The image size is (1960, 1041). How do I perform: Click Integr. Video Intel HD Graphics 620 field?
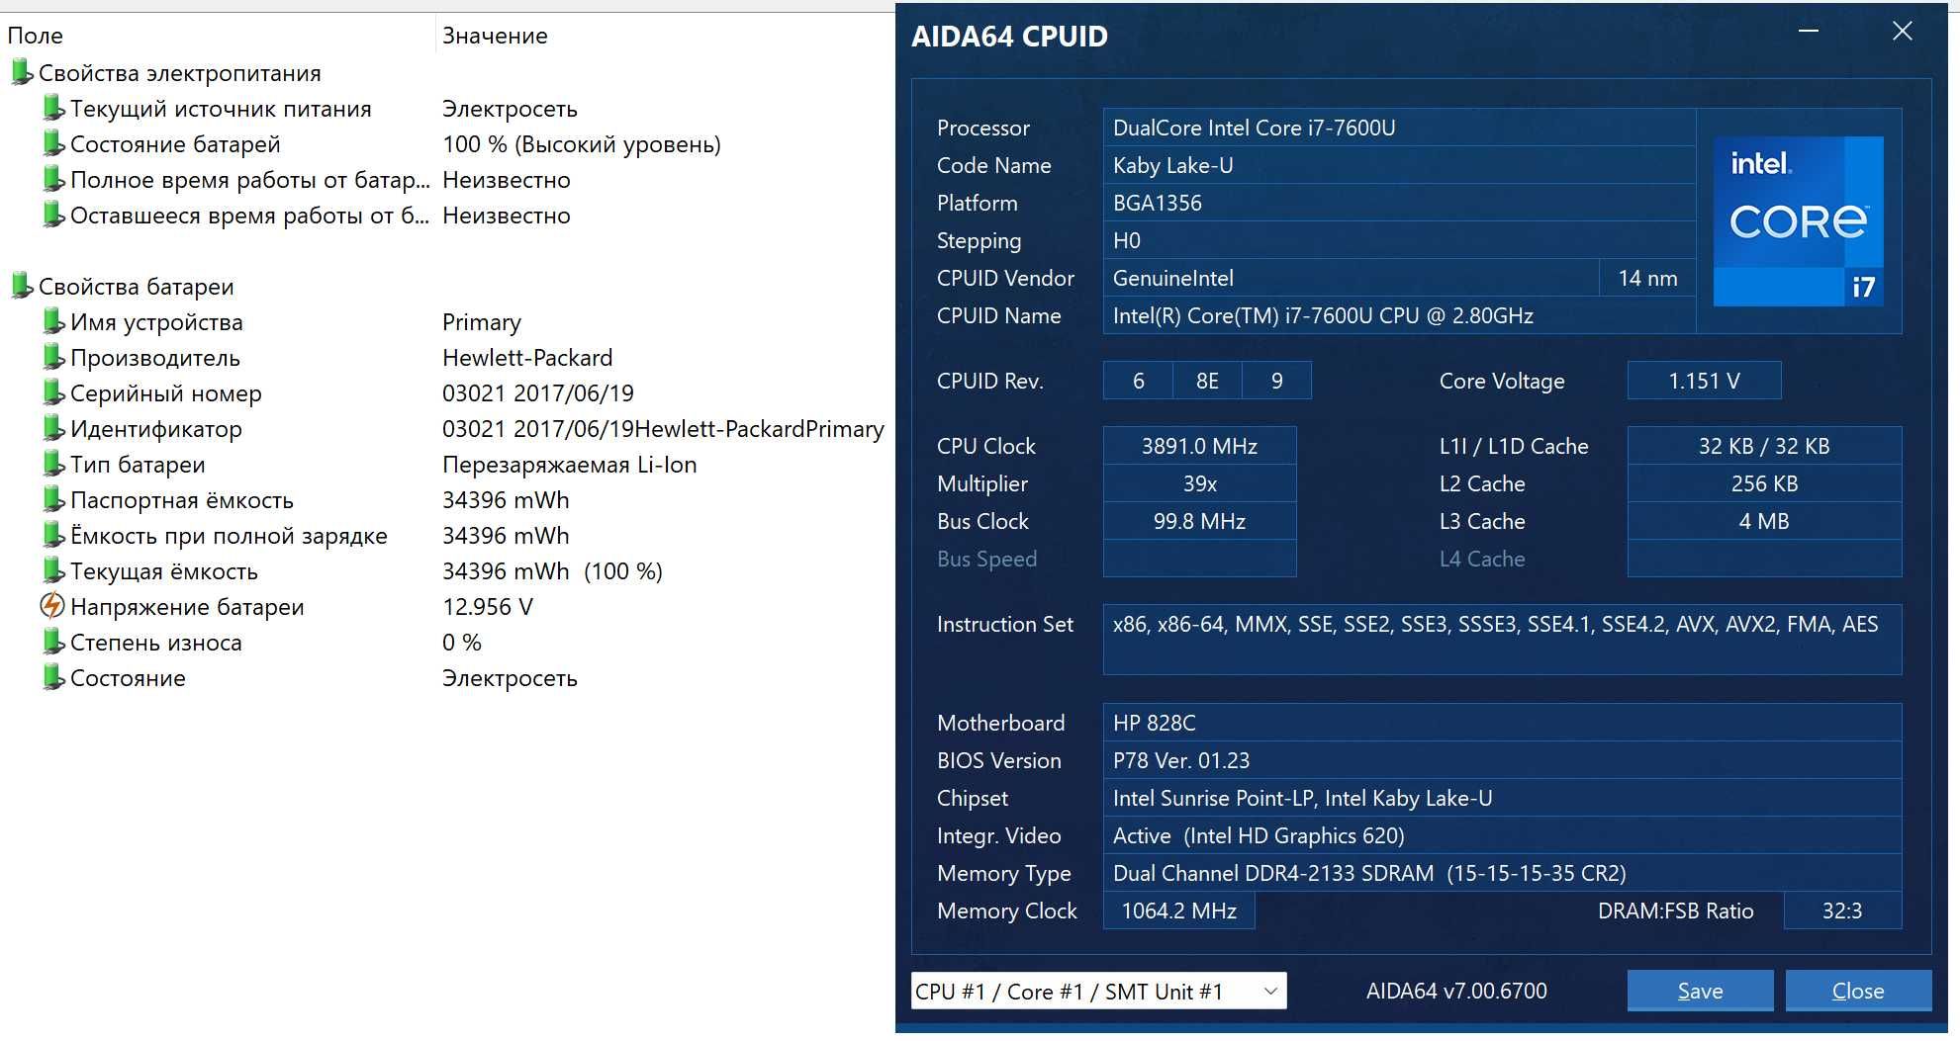[1502, 835]
